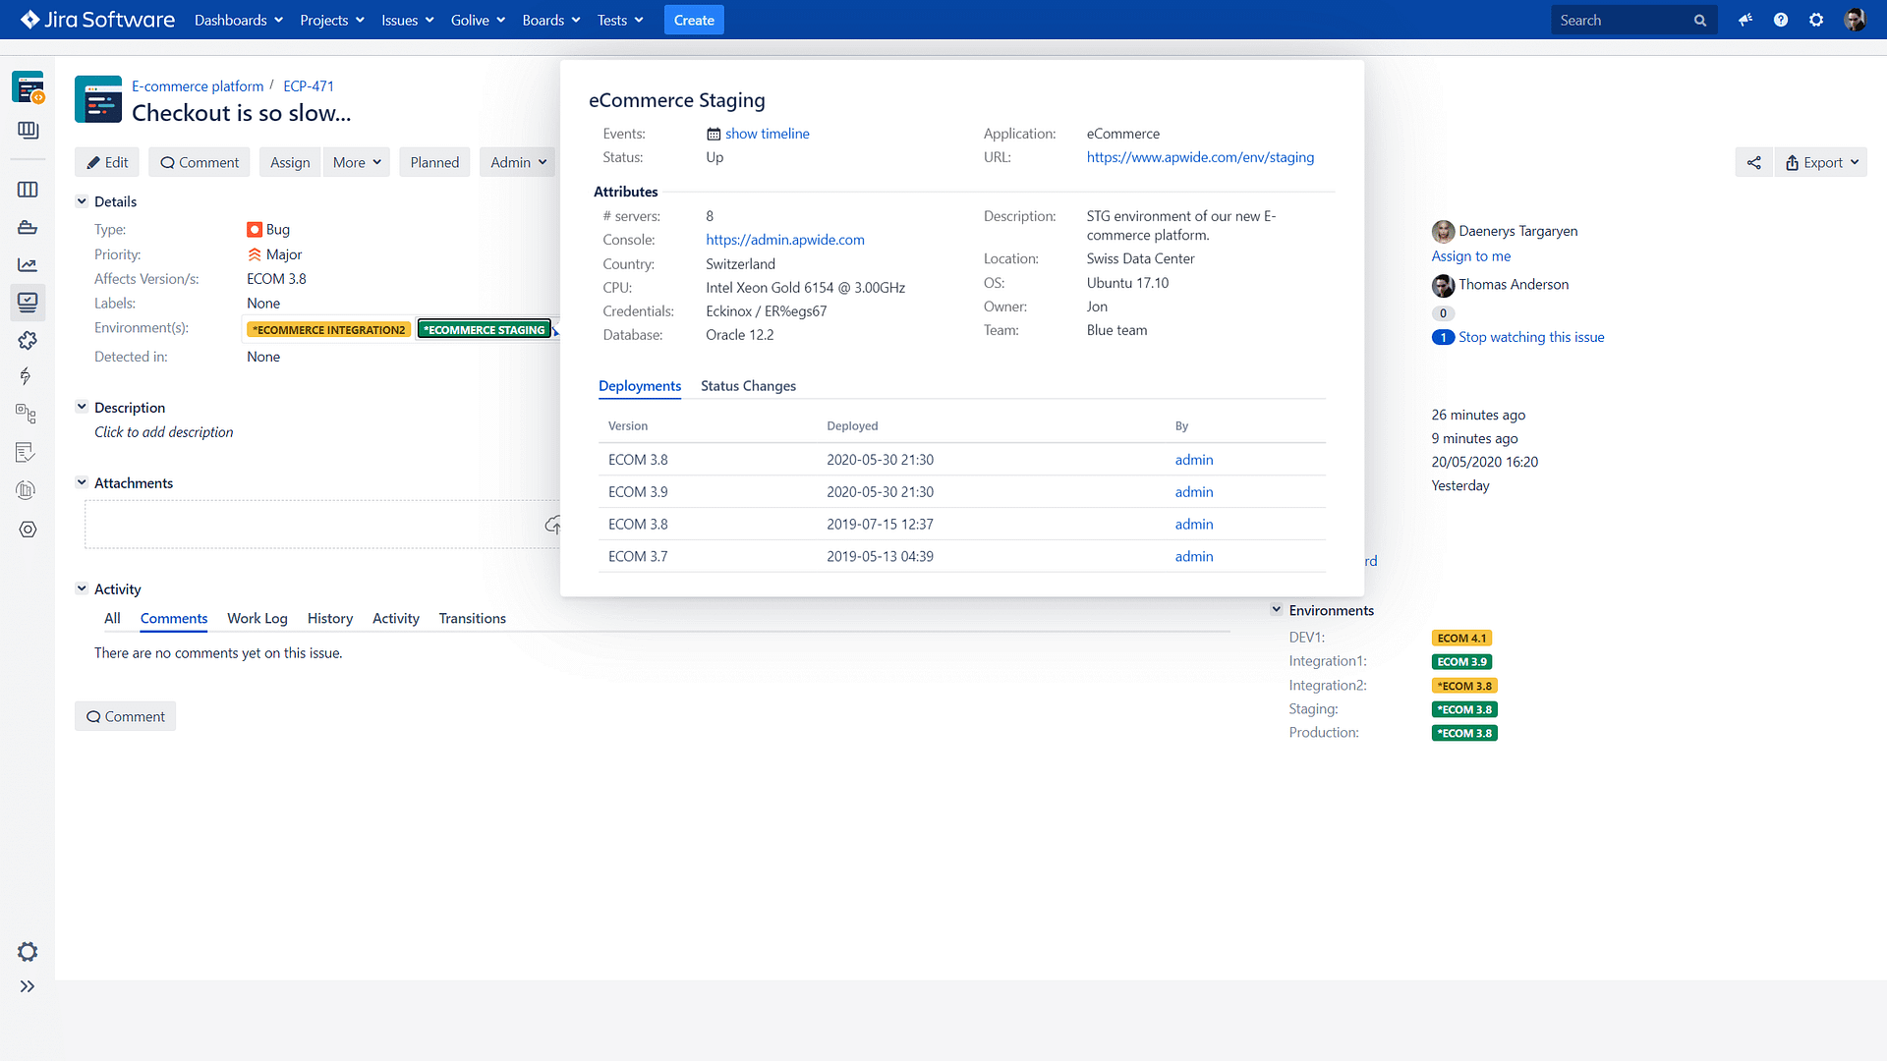Collapse the Environments panel chevron

[1277, 609]
